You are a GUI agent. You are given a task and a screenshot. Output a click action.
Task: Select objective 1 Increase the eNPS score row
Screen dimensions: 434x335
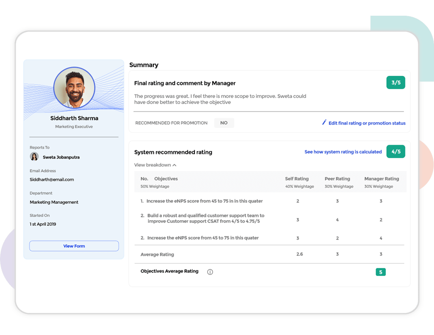(269, 201)
